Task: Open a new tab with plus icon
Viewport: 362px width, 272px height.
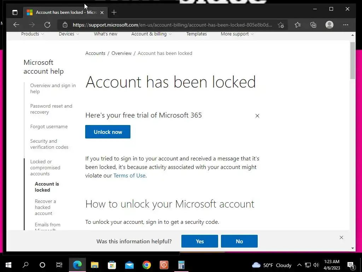Action: [x=114, y=12]
